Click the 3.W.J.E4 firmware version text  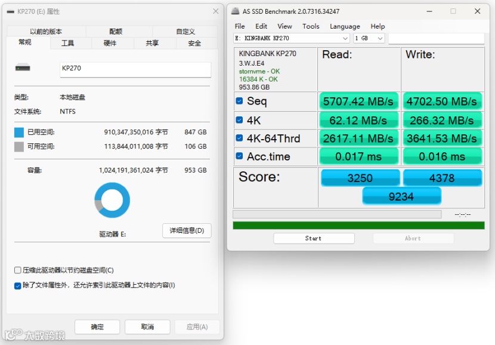click(252, 63)
